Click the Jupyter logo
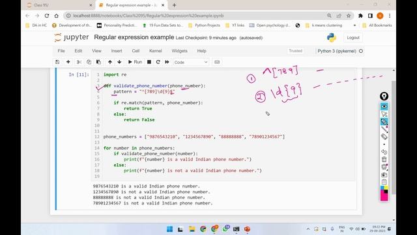417x235 pixels. click(x=71, y=38)
